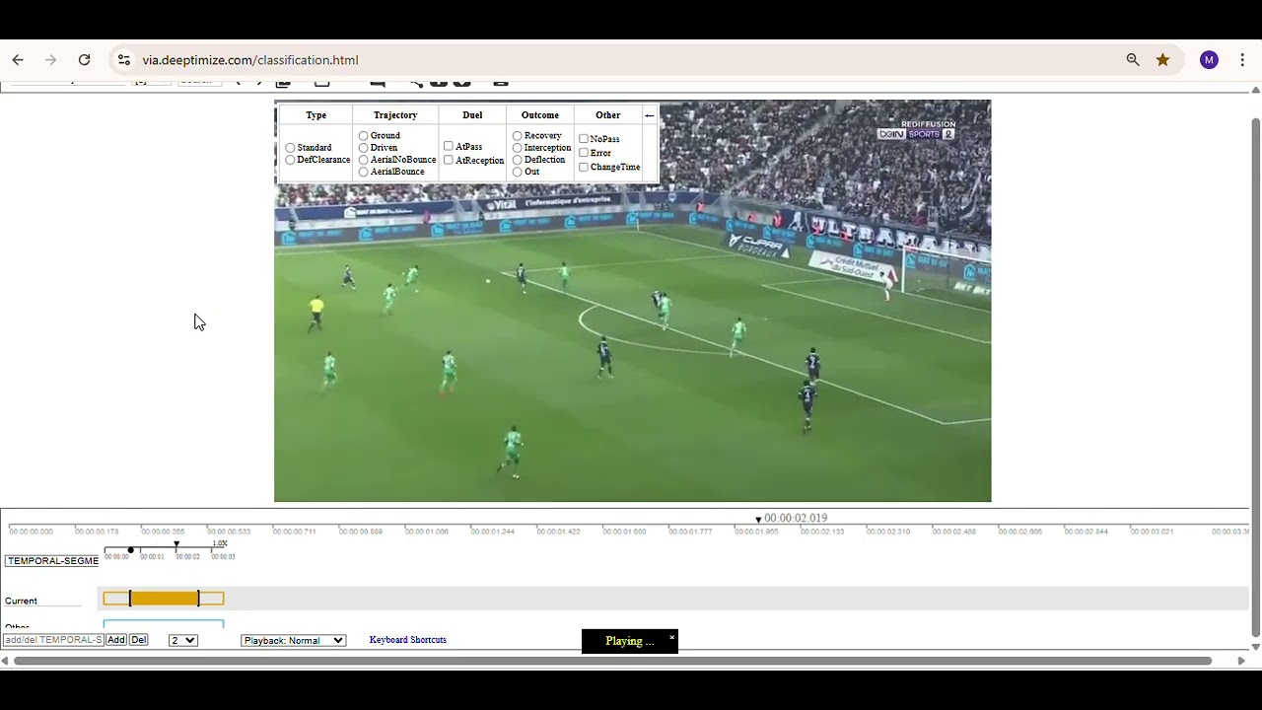1262x710 pixels.
Task: Click the horizontal scrollbar left arrow
Action: pyautogui.click(x=5, y=661)
